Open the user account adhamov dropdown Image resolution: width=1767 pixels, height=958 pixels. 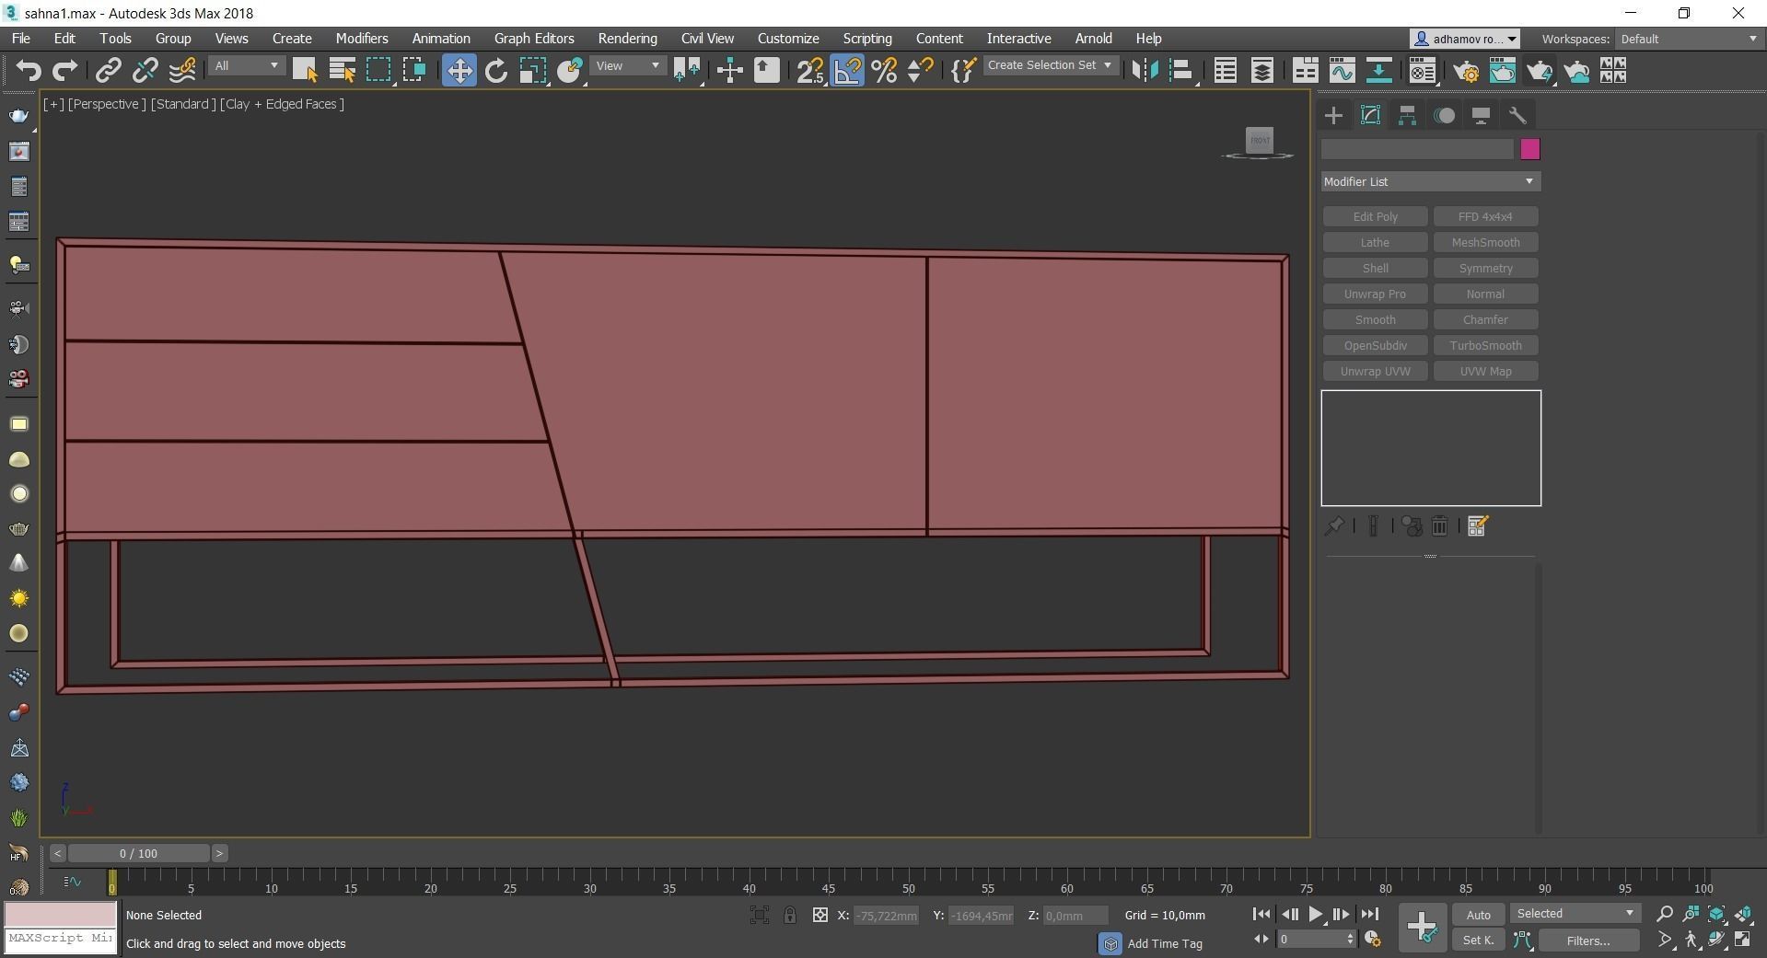coord(1465,39)
